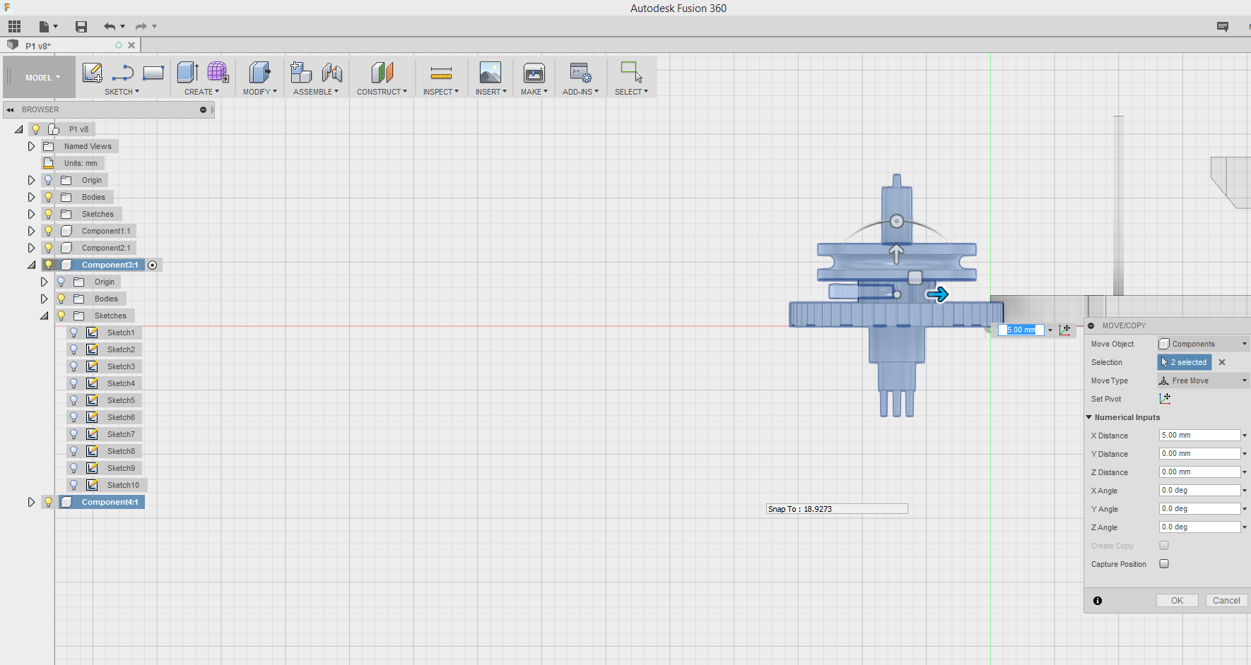Select the Extrude tool
Viewport: 1251px width, 665px height.
click(187, 72)
